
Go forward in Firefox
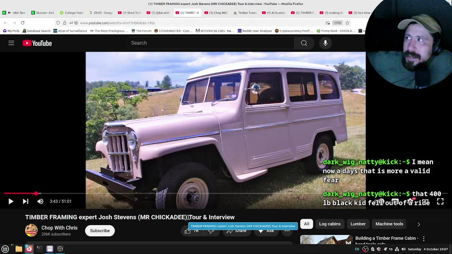pos(14,23)
